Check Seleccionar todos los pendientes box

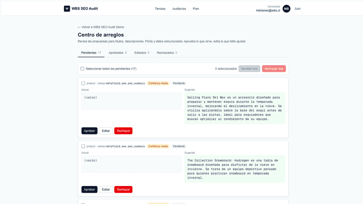82,69
